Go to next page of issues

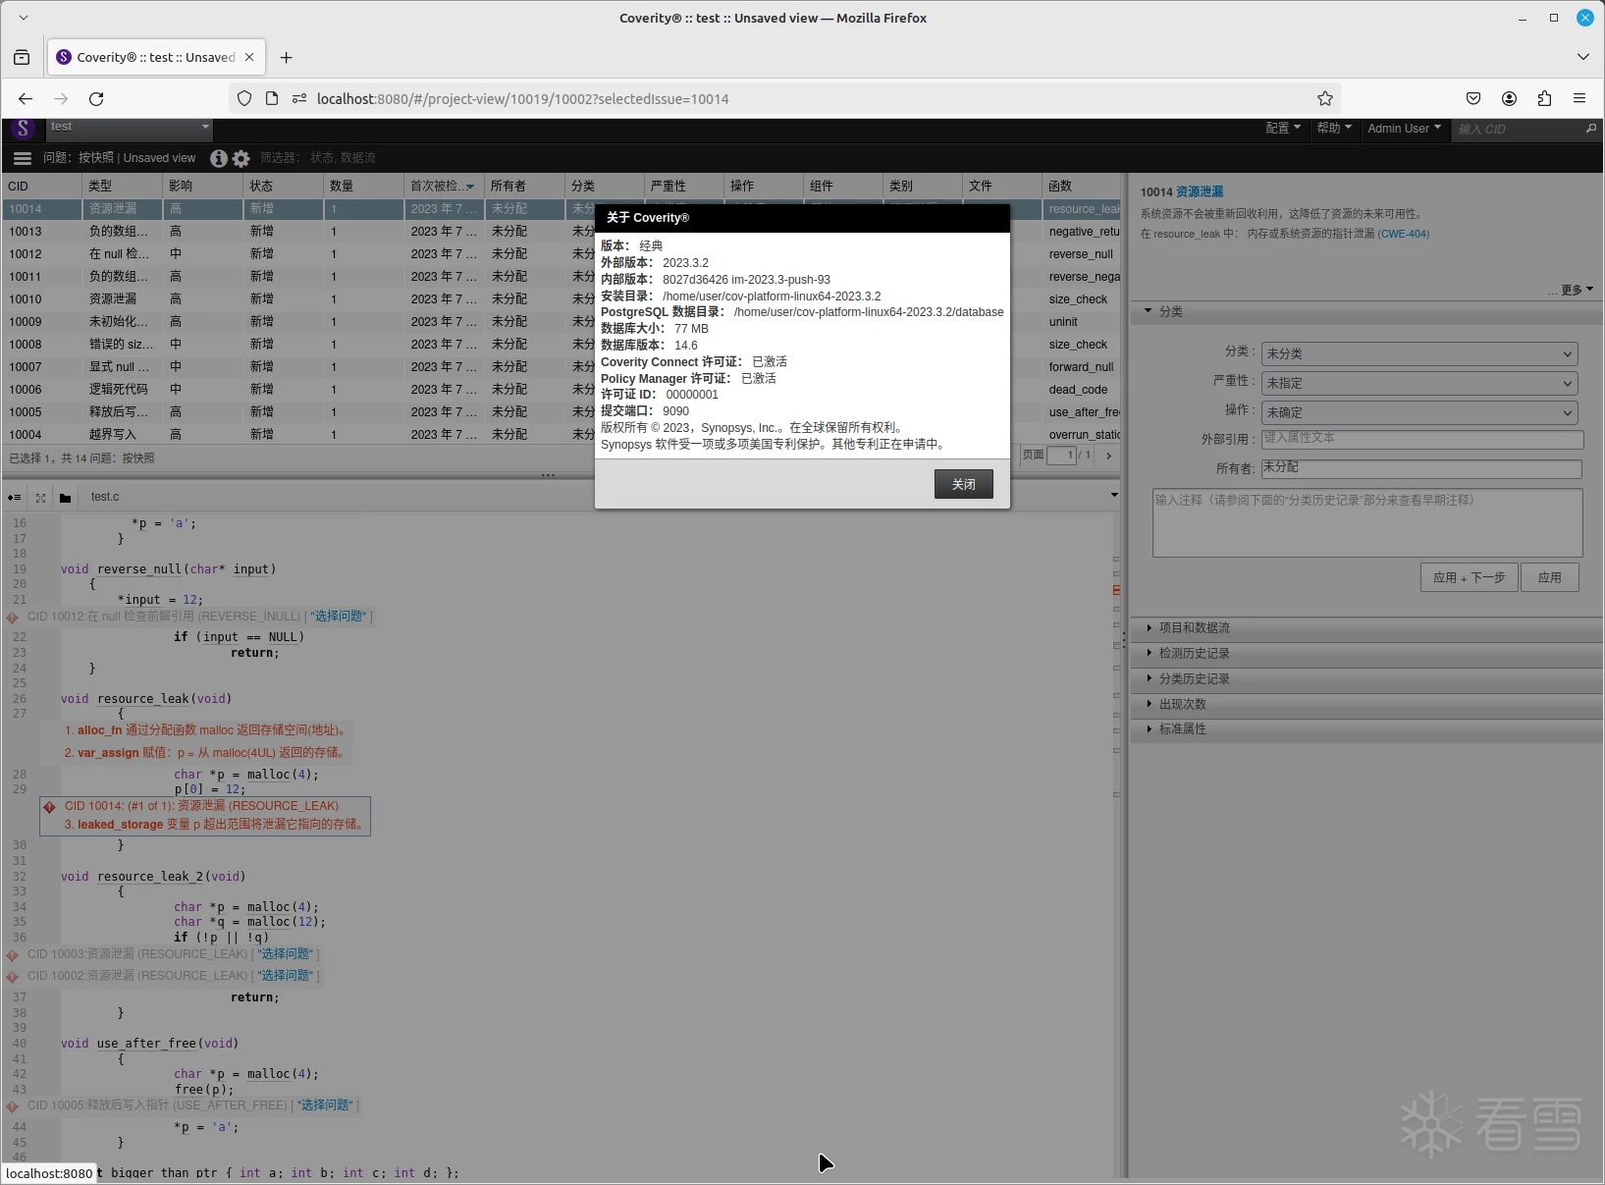coord(1108,456)
